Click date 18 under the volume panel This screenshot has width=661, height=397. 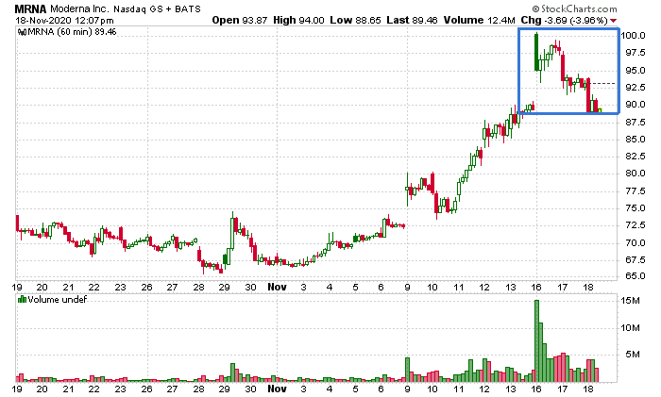[x=587, y=389]
